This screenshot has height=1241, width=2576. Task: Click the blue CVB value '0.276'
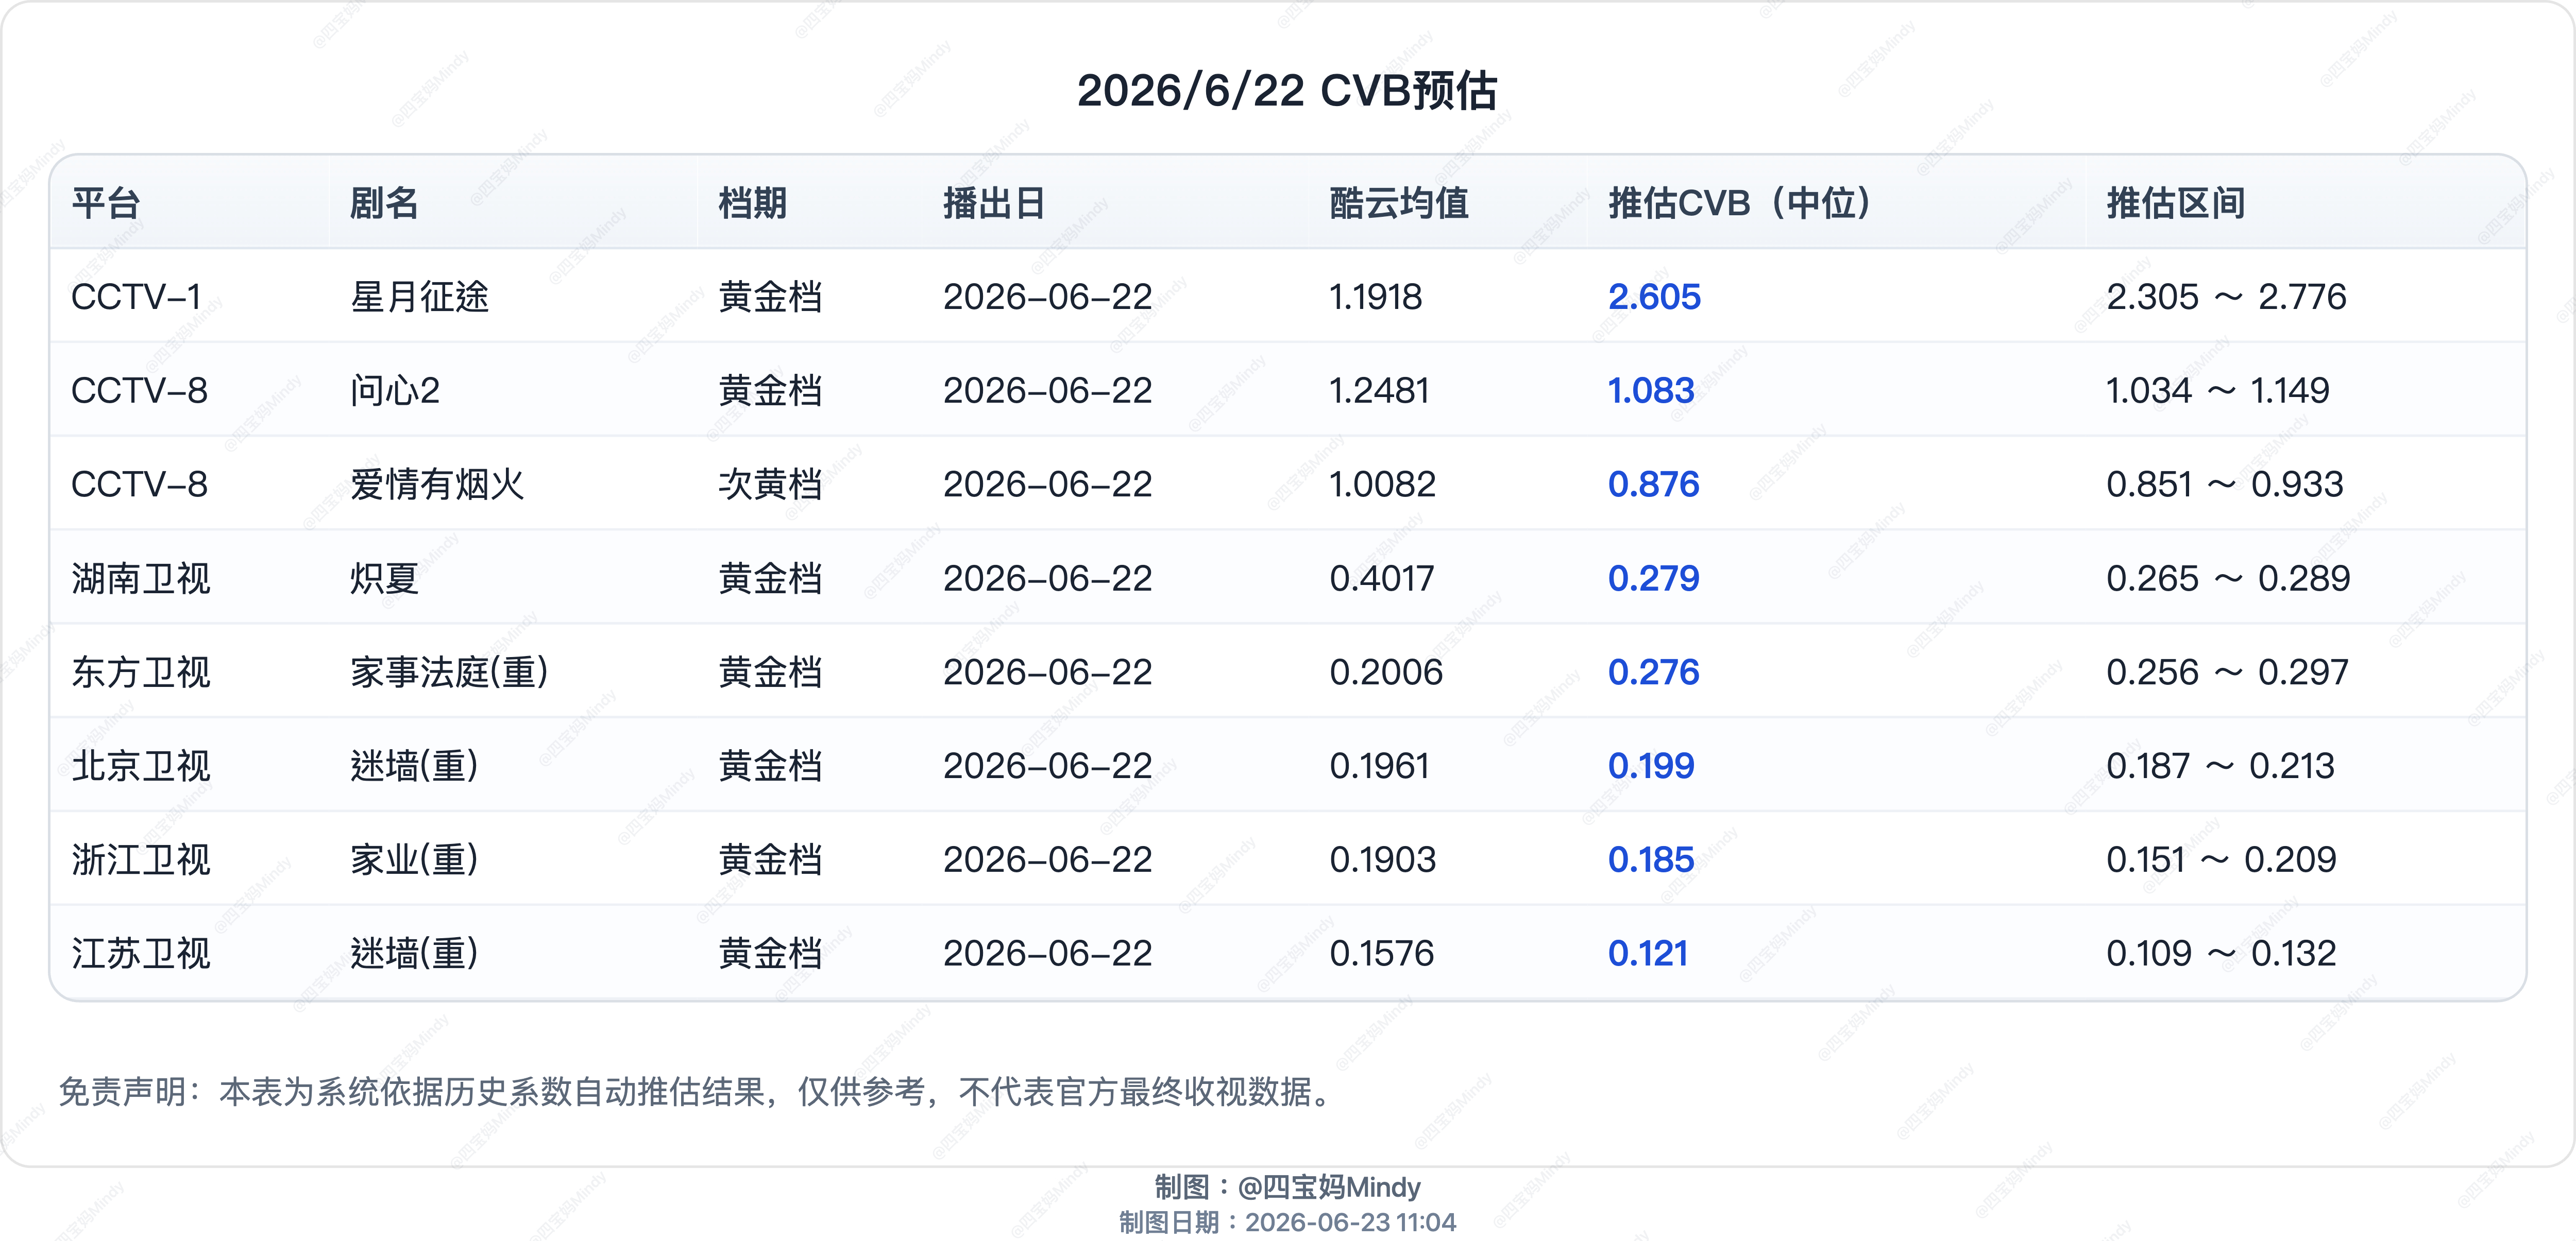click(x=1653, y=673)
